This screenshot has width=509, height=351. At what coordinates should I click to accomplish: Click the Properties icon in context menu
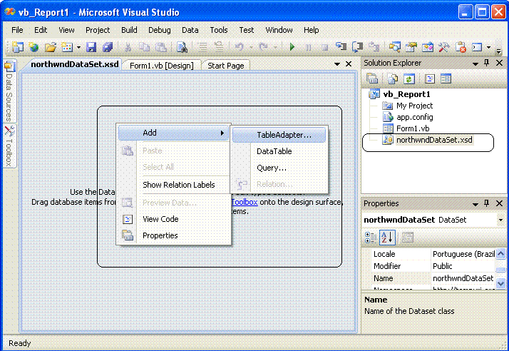[127, 235]
